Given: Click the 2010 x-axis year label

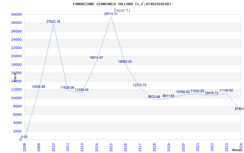Looking at the screenshot, I should click(x=53, y=147).
